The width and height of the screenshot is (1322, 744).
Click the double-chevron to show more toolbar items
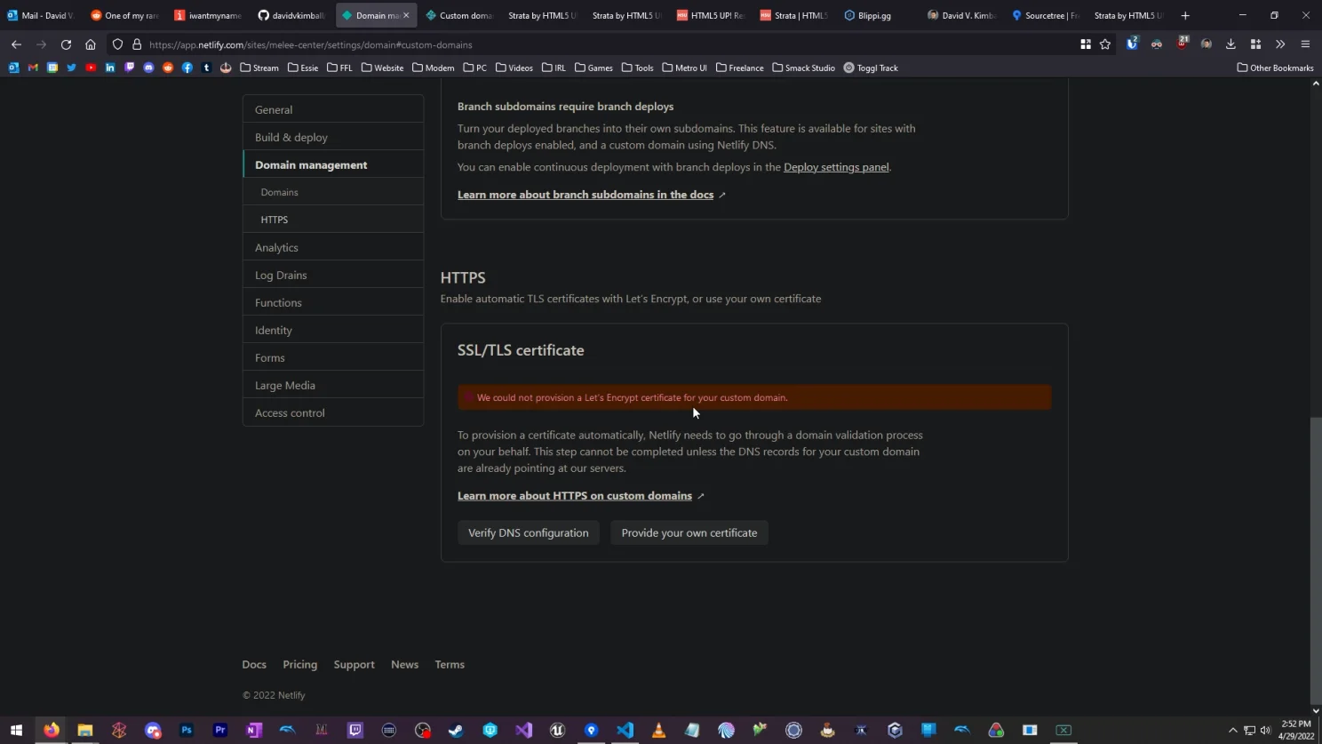(x=1280, y=44)
